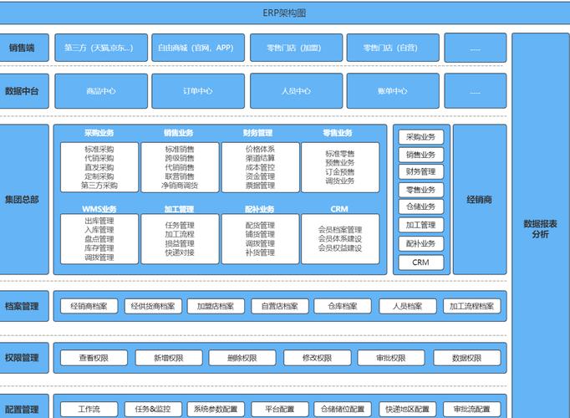The image size is (570, 418).
Task: Click the 财务管理 box beside 经销商
Action: (x=421, y=171)
